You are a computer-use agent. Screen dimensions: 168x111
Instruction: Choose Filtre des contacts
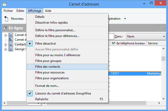pos(67,67)
